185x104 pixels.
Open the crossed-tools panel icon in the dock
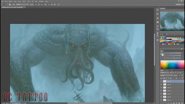tap(158, 29)
